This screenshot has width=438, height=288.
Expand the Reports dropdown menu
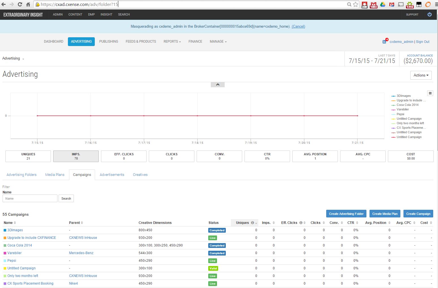[172, 42]
